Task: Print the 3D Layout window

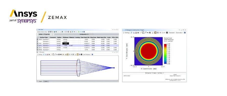Action: click(x=49, y=54)
